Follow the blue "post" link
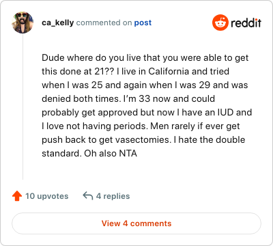 (x=143, y=23)
